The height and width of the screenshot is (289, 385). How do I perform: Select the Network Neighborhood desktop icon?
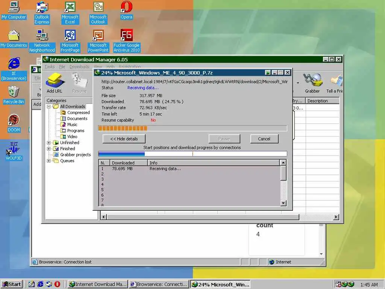[42, 41]
